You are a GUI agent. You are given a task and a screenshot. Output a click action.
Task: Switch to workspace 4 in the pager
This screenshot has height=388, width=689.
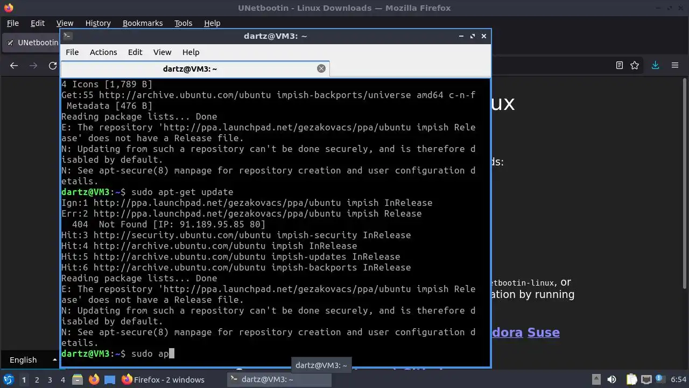click(x=62, y=379)
